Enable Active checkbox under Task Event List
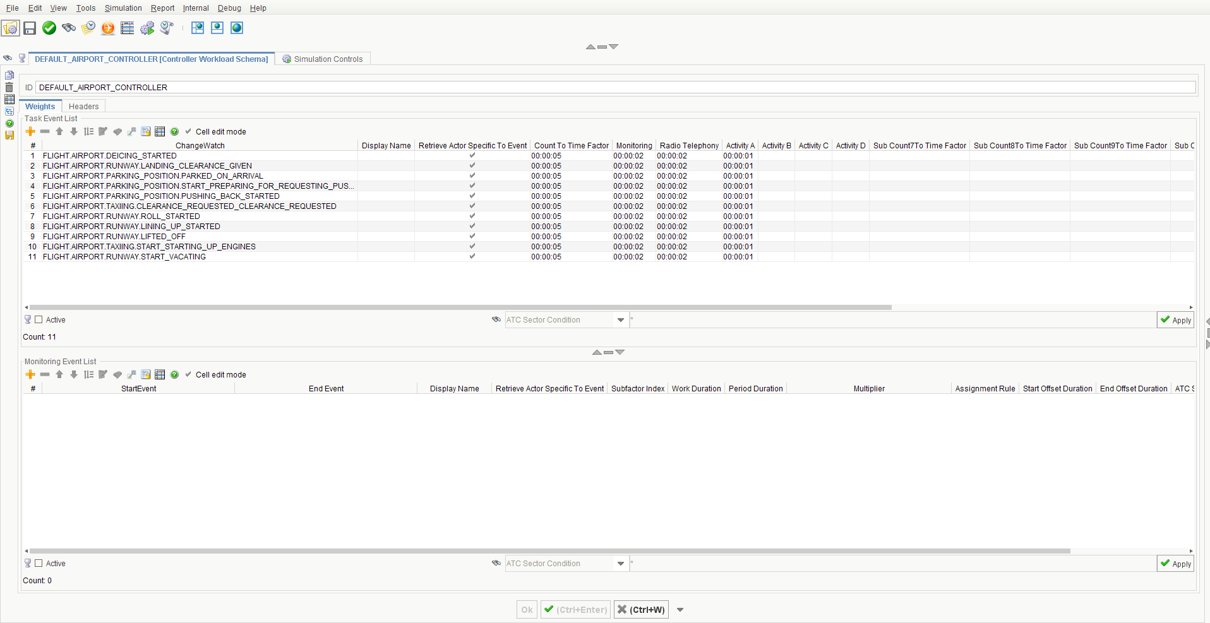Image resolution: width=1210 pixels, height=623 pixels. [39, 320]
